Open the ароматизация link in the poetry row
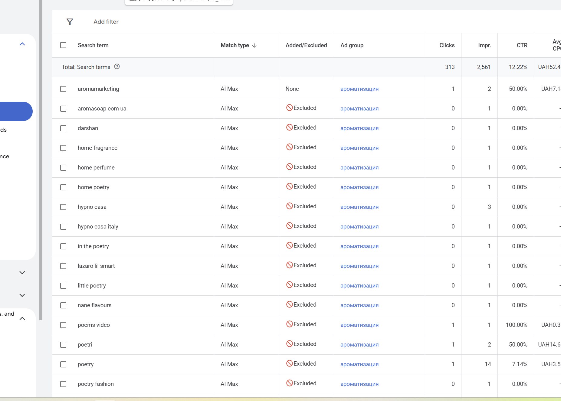The height and width of the screenshot is (401, 561). 359,364
